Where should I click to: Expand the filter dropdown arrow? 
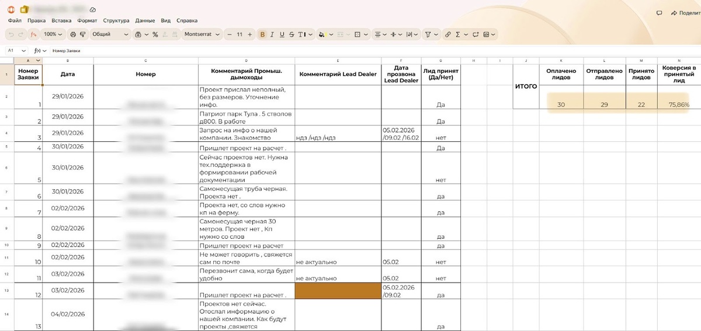click(436, 34)
